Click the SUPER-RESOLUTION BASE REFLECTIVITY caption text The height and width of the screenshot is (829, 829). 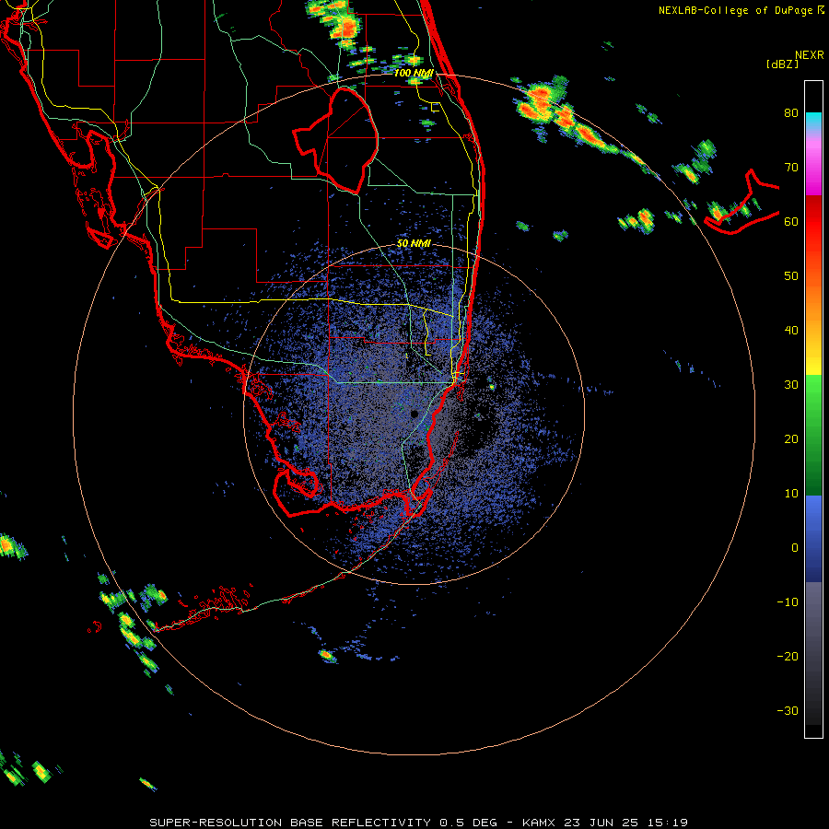pos(290,823)
